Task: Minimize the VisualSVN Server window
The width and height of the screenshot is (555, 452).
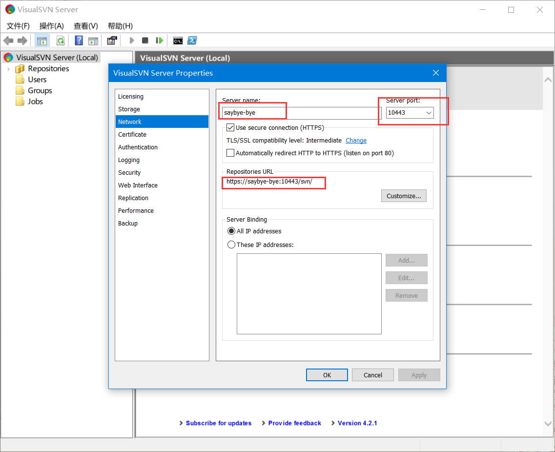Action: (483, 10)
